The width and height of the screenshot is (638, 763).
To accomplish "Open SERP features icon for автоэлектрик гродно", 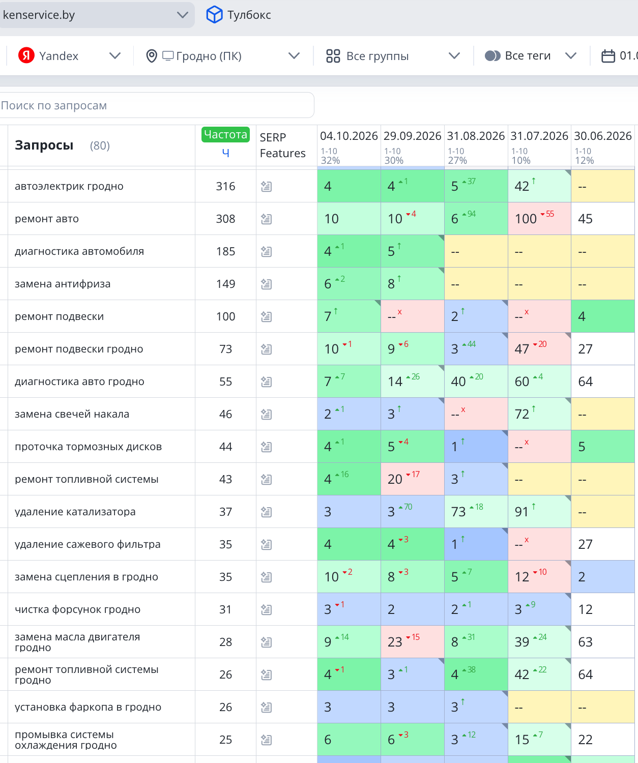I will tap(266, 187).
